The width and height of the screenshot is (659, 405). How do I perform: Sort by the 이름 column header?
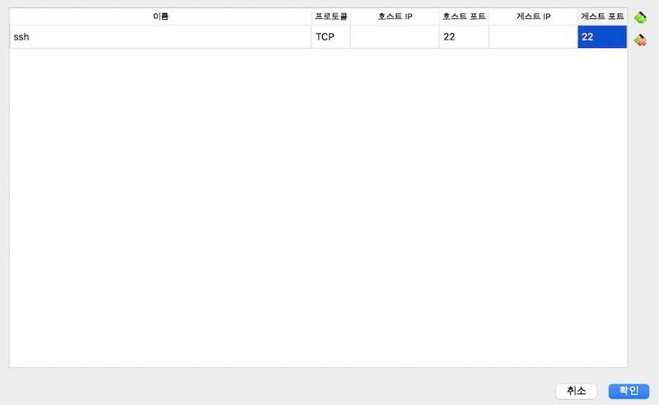(x=161, y=16)
